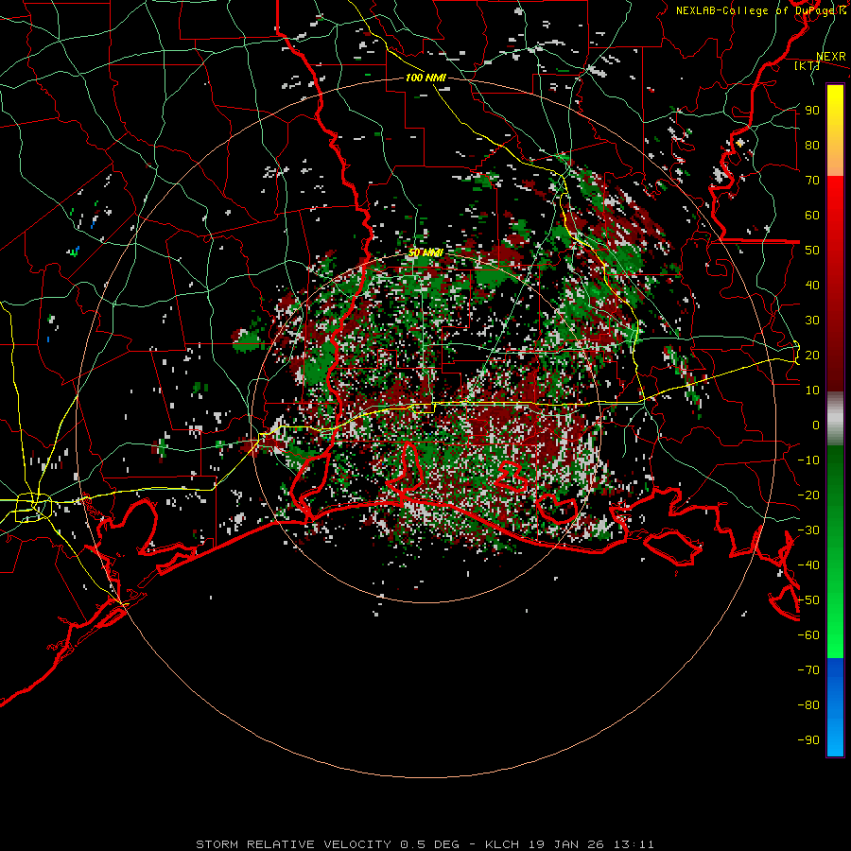
Task: Select the gray zero-velocity segment of the color bar
Action: pos(835,418)
